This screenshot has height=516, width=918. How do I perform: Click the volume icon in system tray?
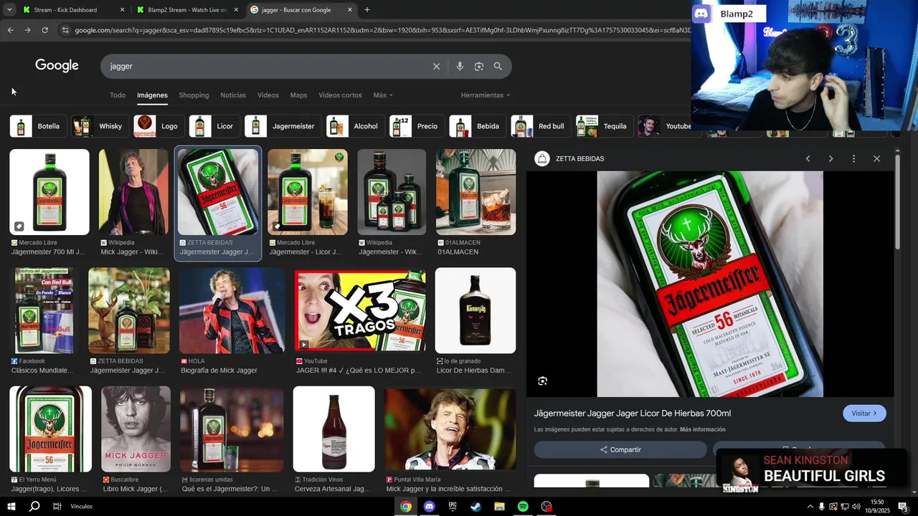coord(856,507)
